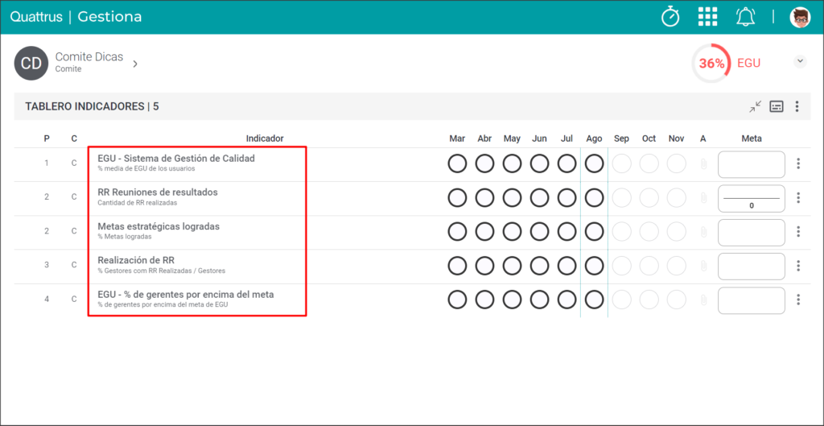Image resolution: width=824 pixels, height=426 pixels.
Task: Click the Ago month column header
Action: coord(595,139)
